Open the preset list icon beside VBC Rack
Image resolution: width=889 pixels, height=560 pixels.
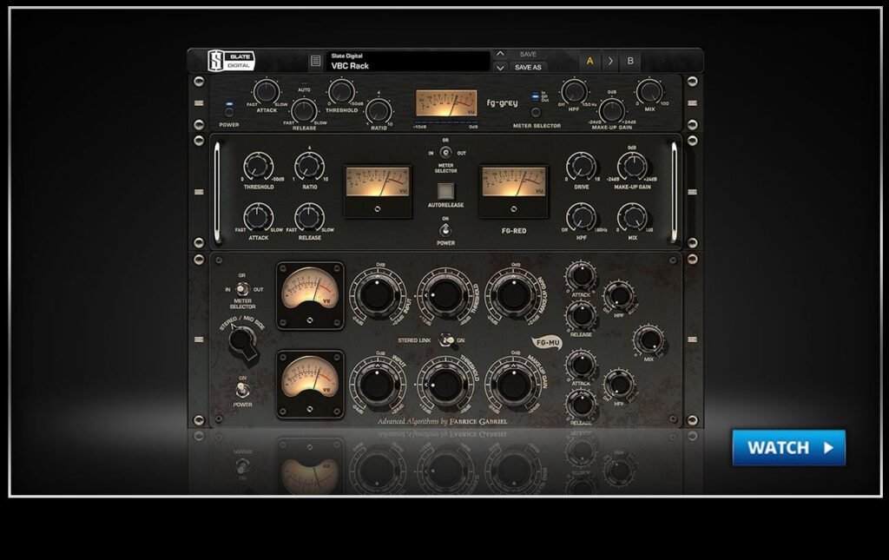tap(315, 58)
